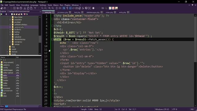Click the Zoom In toolbar icon
Screen dimensions: 197x111
pos(50,8)
